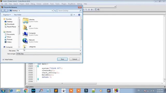Select Computer in the navigation pane
Viewport: 166px width, 93px height.
(x=9, y=47)
